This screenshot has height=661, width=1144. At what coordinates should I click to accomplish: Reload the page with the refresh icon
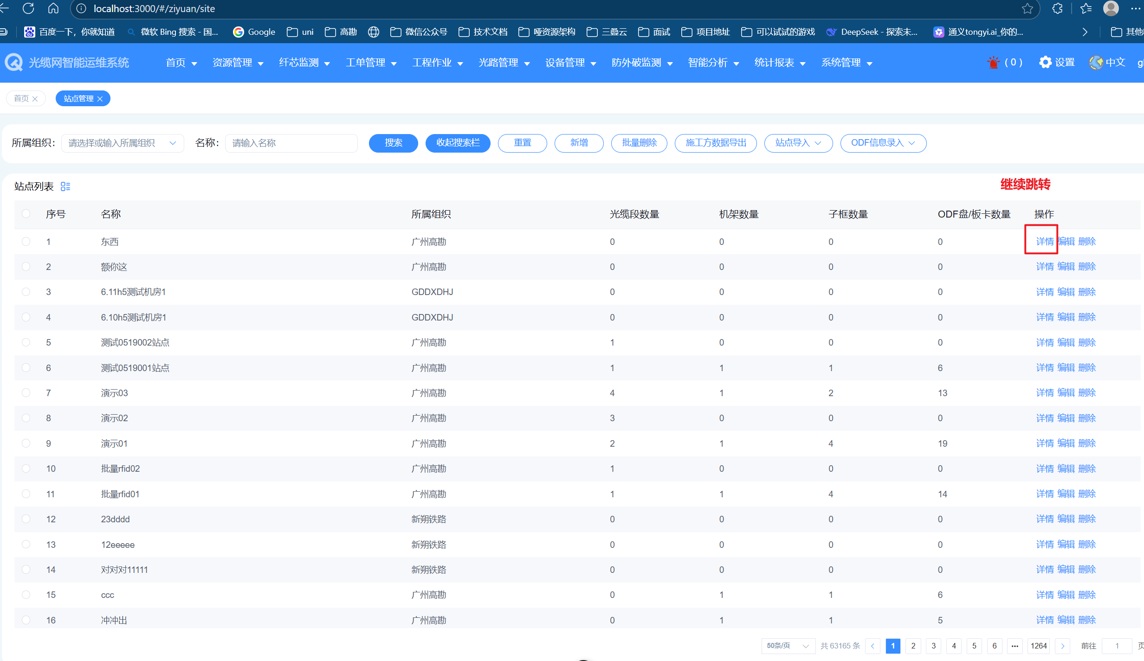(28, 8)
